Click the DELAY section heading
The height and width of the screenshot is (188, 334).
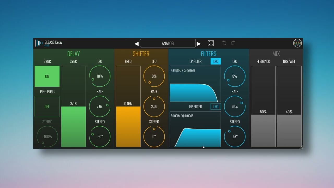(74, 54)
